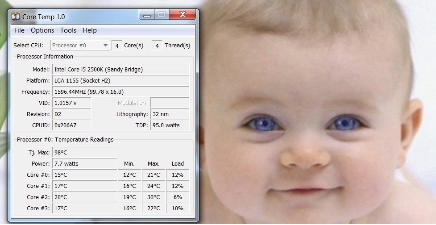Click Core #2 minimum temperature 19°C
This screenshot has height=225, width=436.
tap(129, 197)
